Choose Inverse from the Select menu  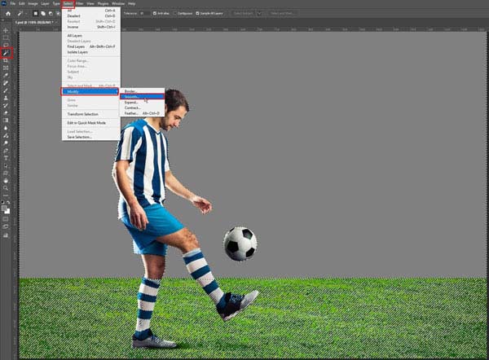click(91, 27)
